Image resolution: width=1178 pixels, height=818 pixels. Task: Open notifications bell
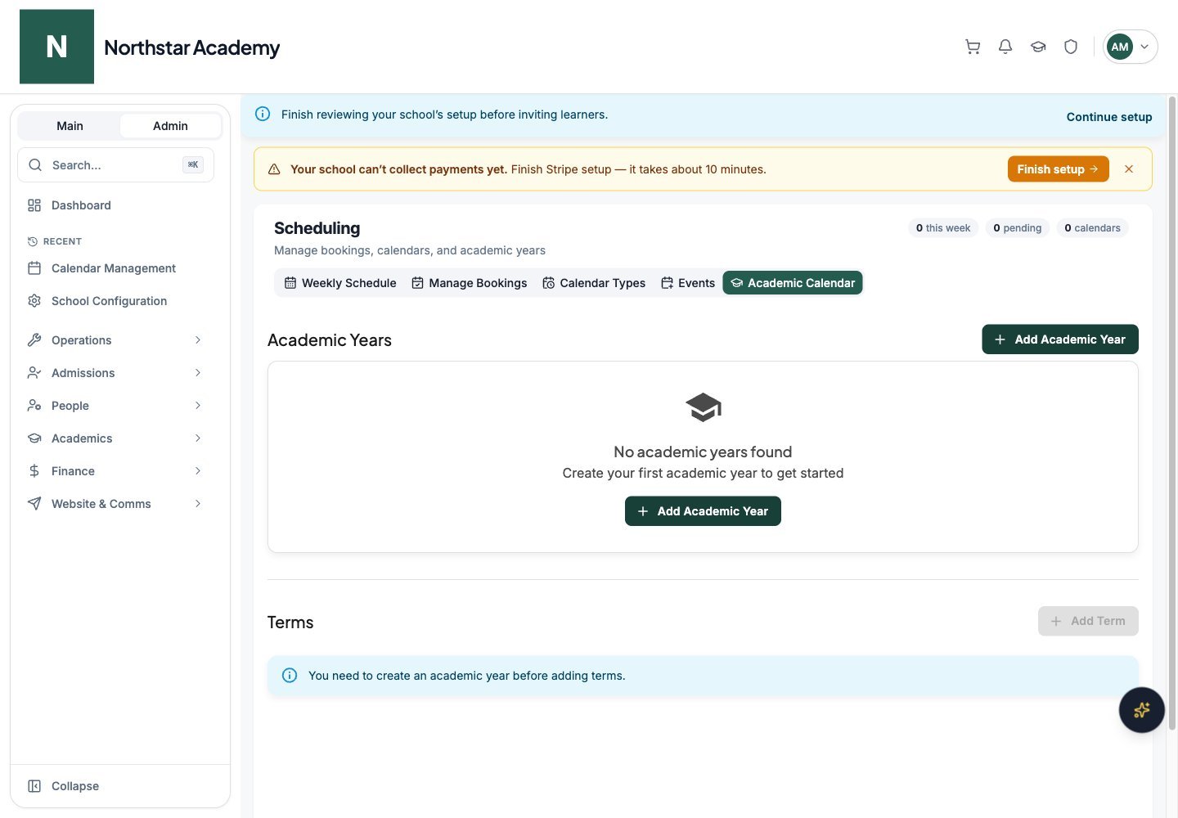click(x=1005, y=47)
